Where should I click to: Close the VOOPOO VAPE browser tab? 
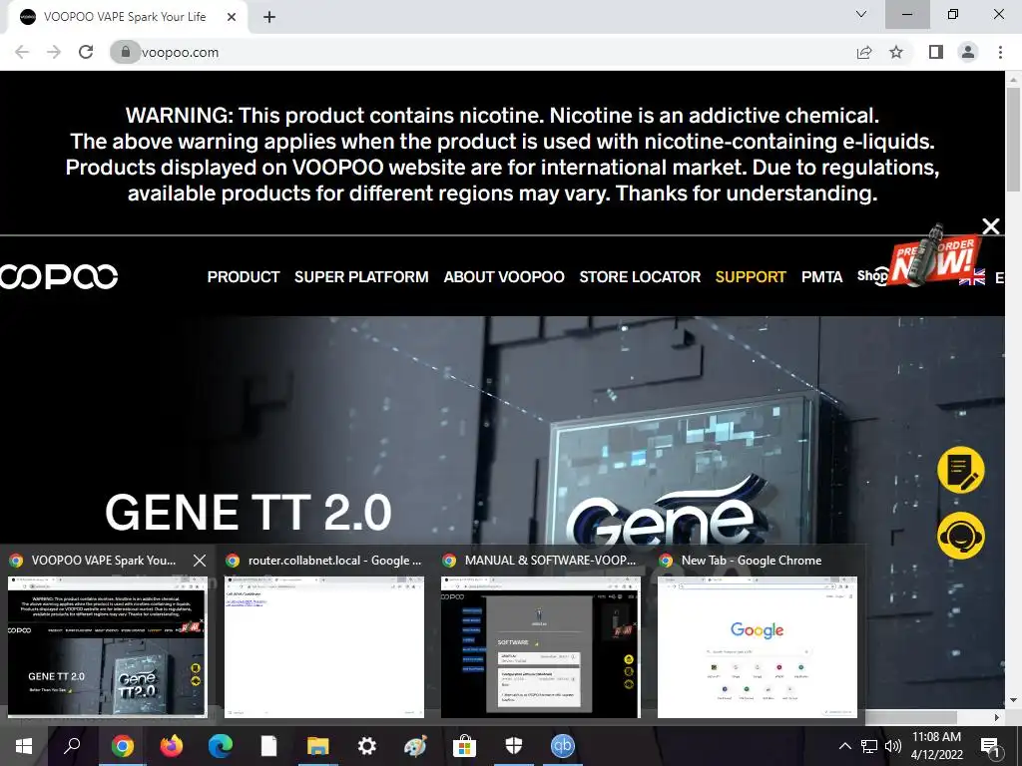(x=232, y=18)
